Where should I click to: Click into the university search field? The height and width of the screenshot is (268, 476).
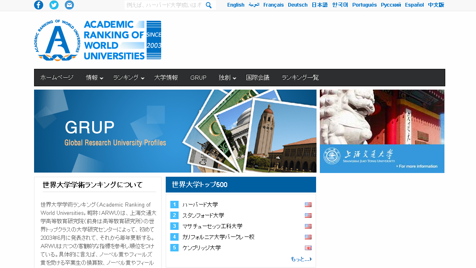pos(164,5)
